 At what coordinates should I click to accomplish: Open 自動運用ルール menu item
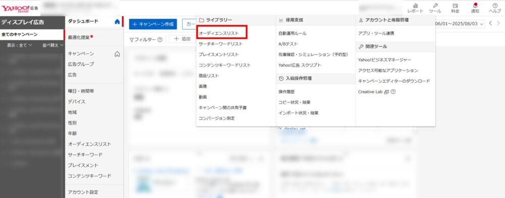(x=292, y=33)
